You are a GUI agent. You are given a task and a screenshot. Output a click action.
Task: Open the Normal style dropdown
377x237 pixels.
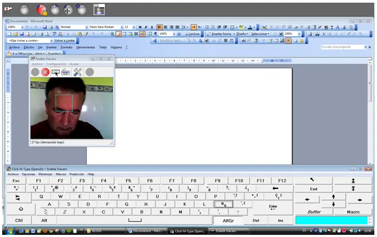pos(87,27)
